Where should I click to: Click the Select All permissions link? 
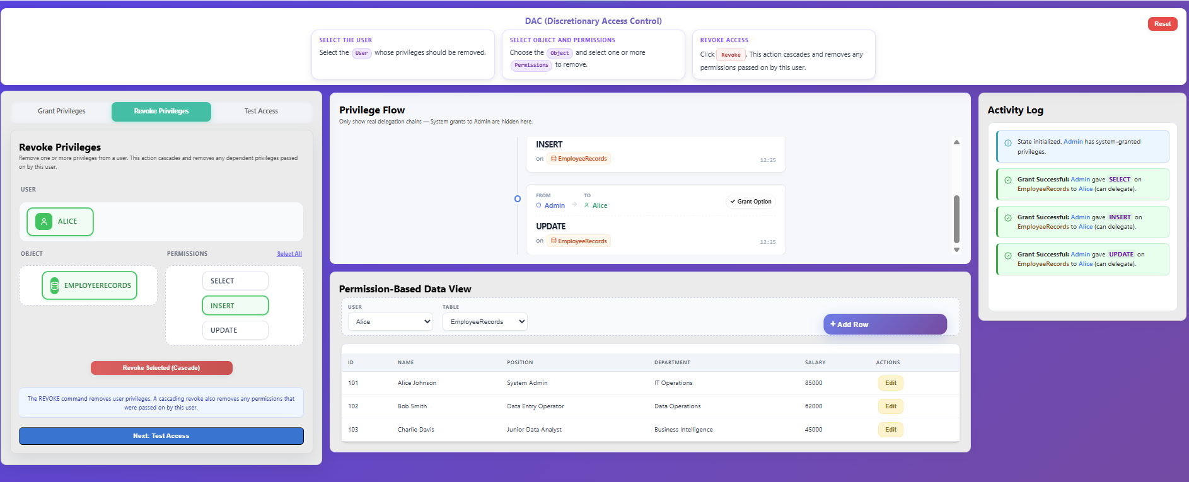coord(289,254)
